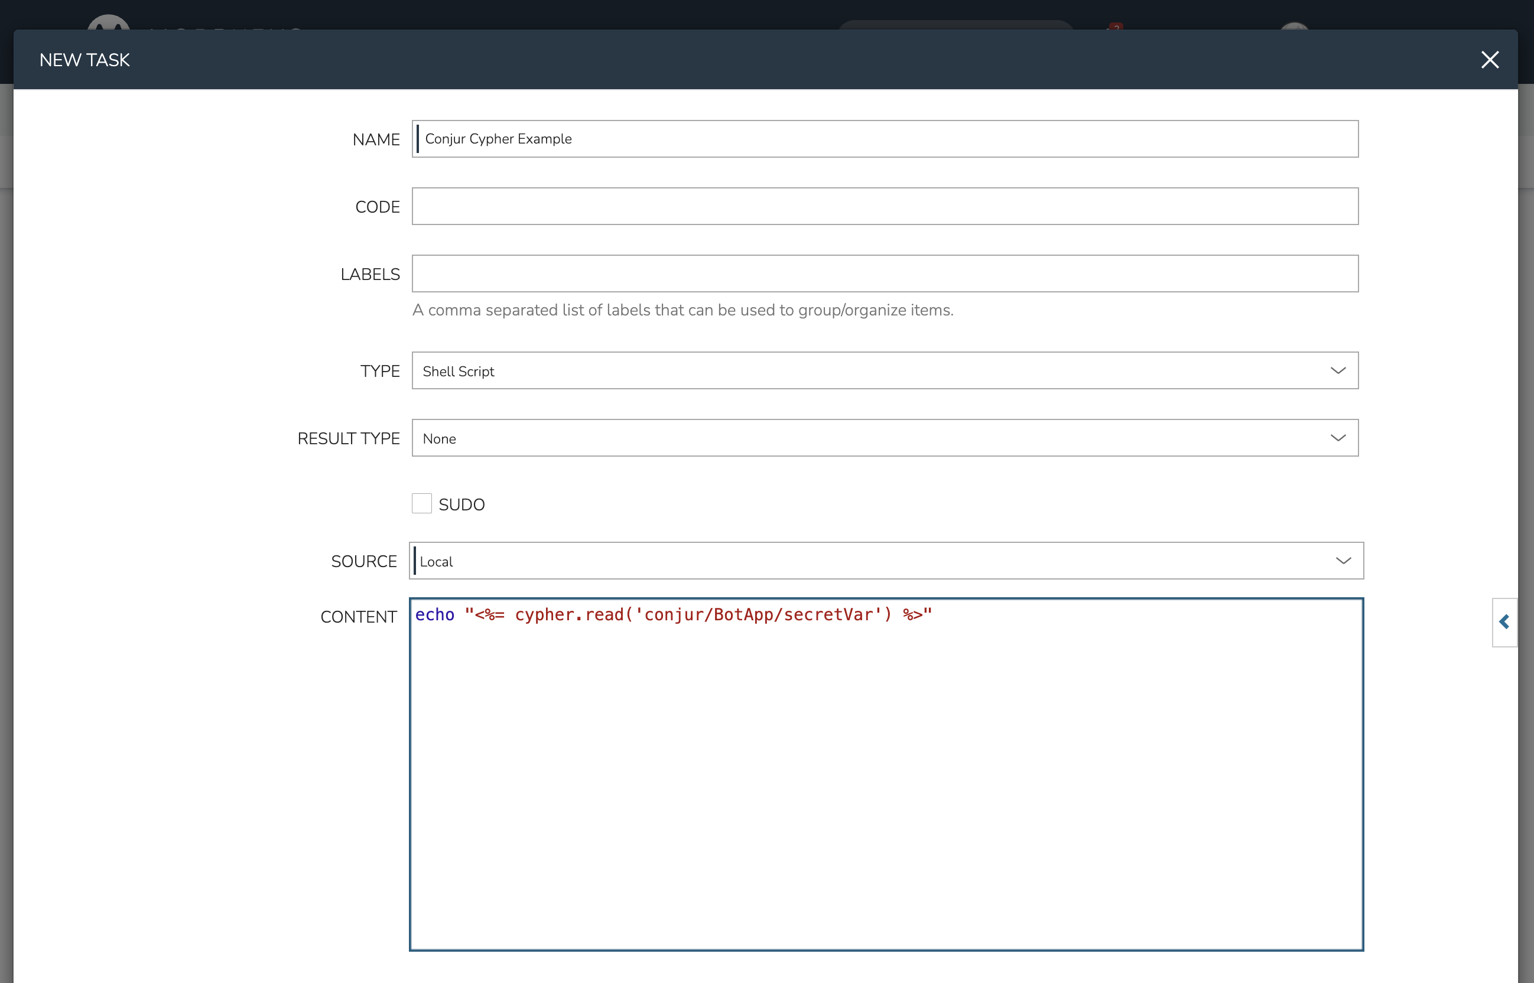1534x983 pixels.
Task: Focus the Name field with Conjur Cypher Example
Action: 884,139
